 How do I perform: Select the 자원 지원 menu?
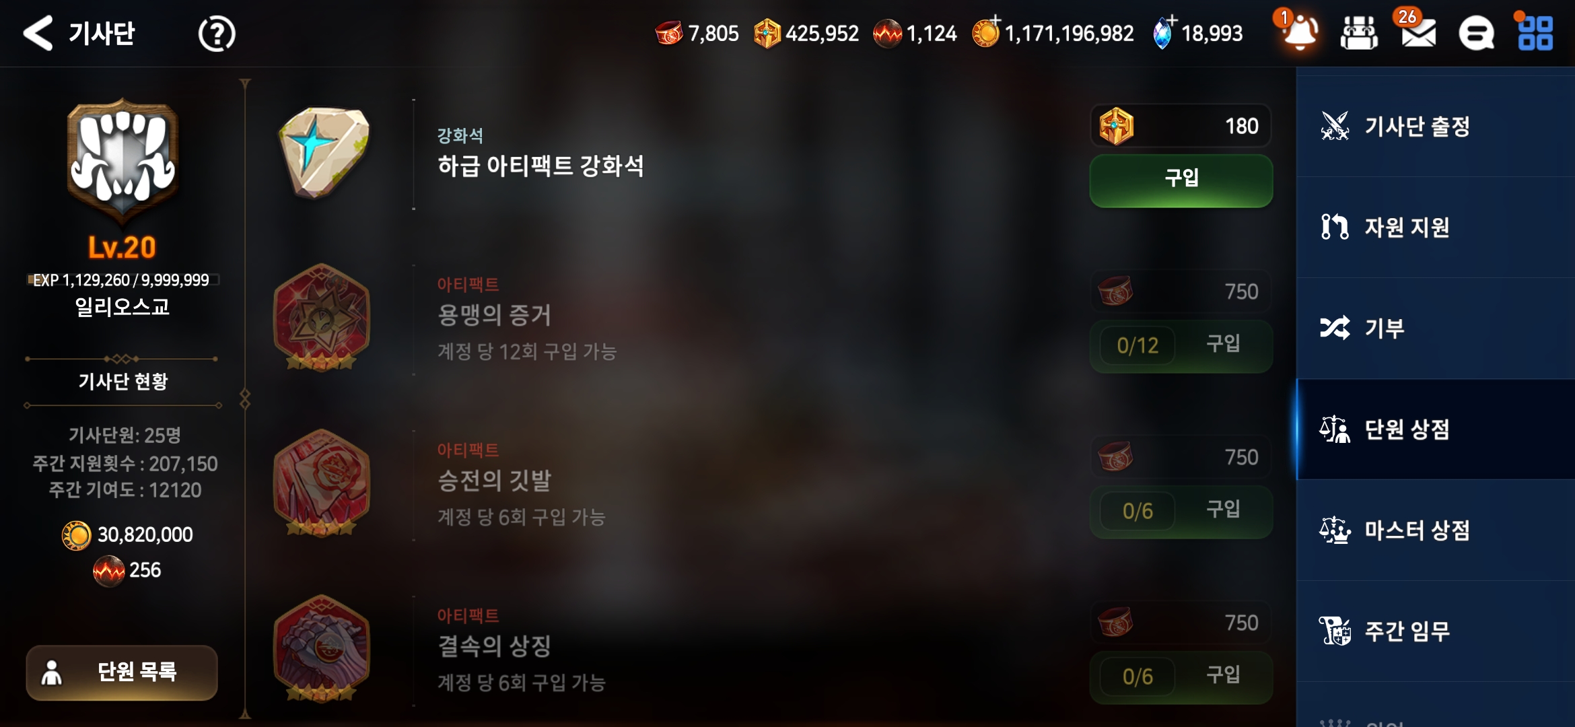(x=1436, y=228)
